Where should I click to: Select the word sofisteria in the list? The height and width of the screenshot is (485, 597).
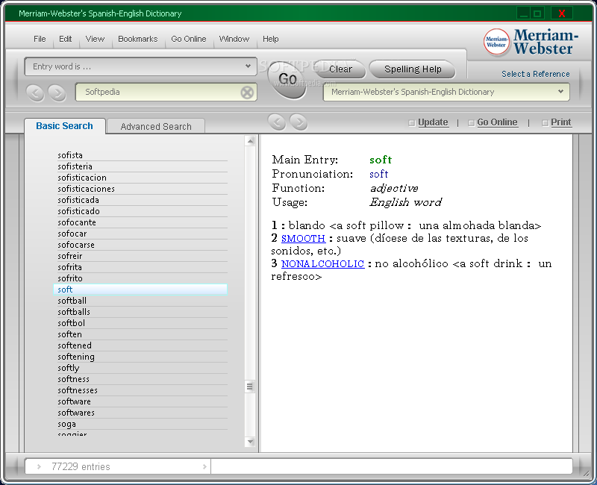143,166
